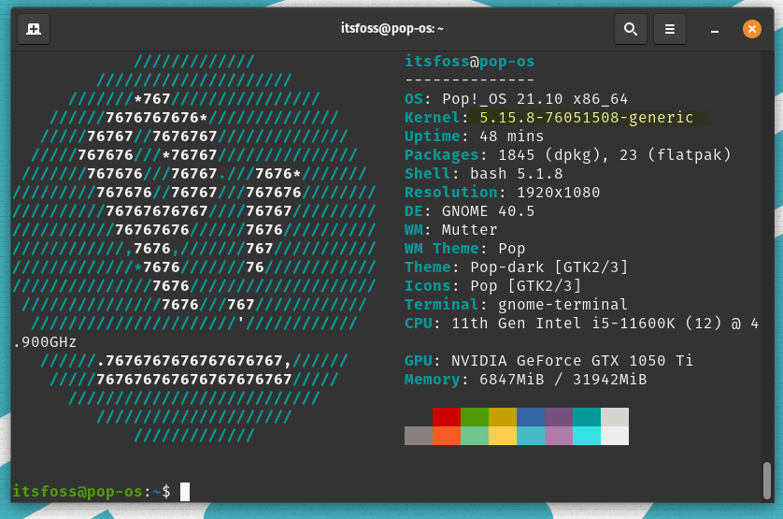Screen dimensions: 783x519
Task: Open a new terminal tab
Action: [x=34, y=29]
